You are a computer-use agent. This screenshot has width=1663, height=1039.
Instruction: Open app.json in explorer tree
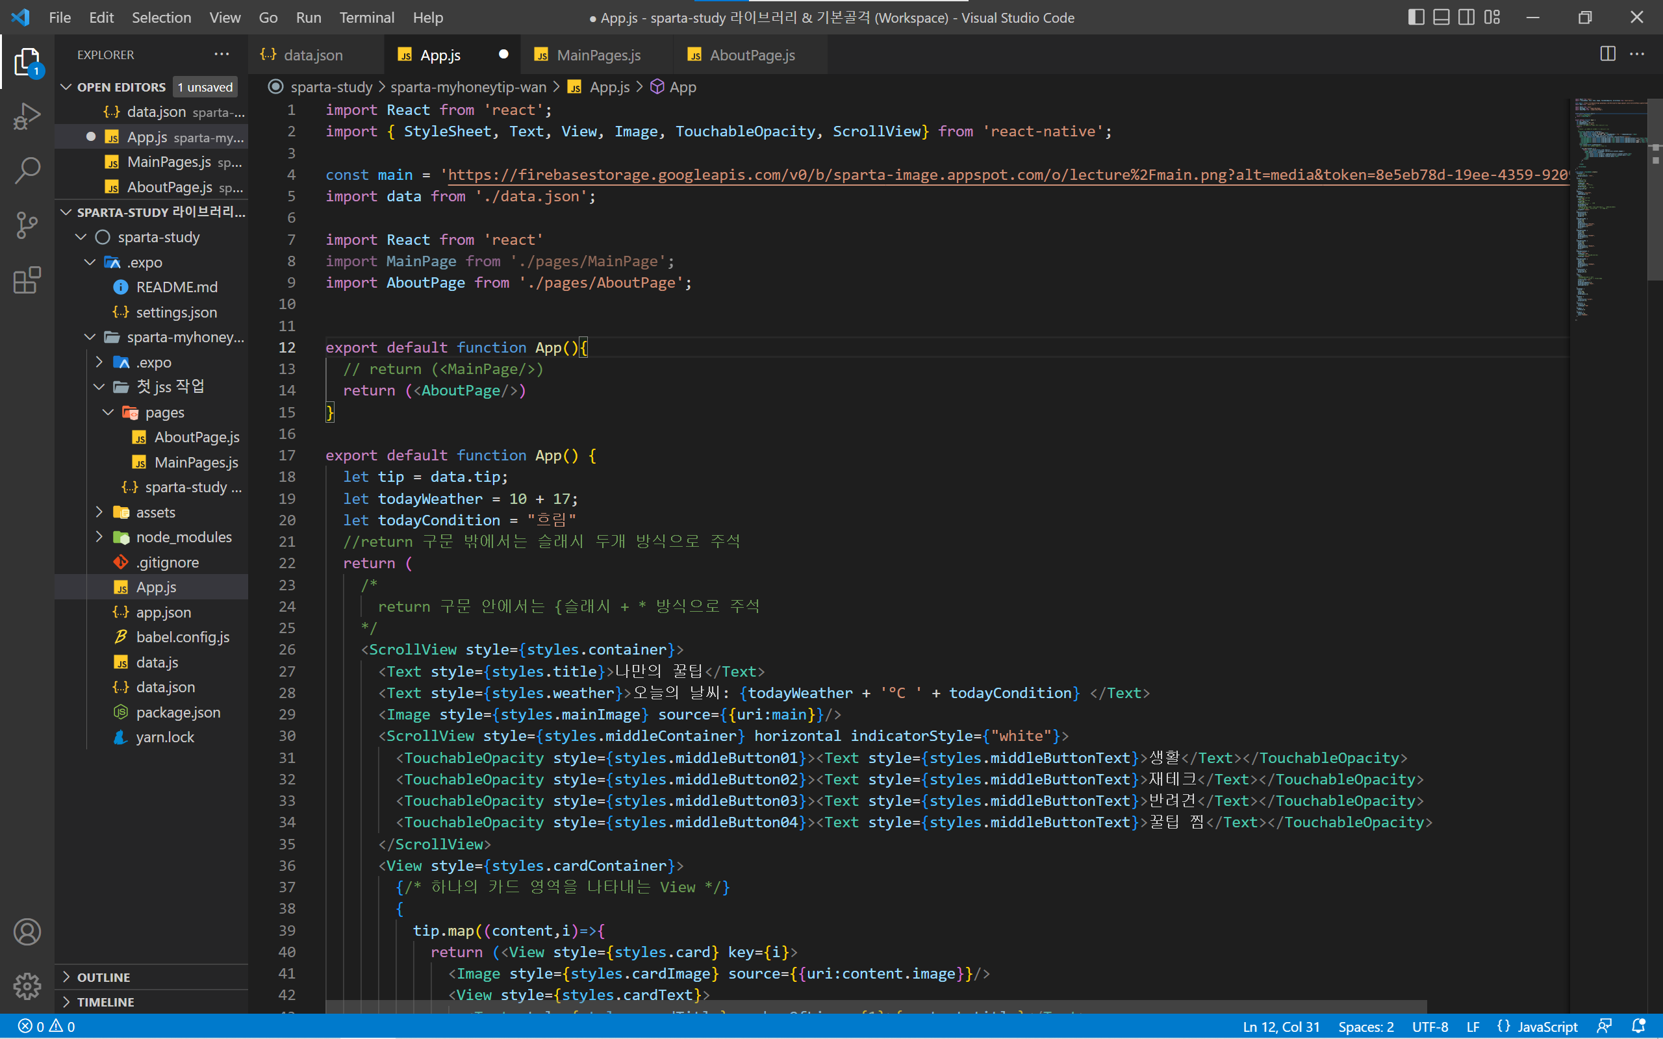[x=151, y=612]
